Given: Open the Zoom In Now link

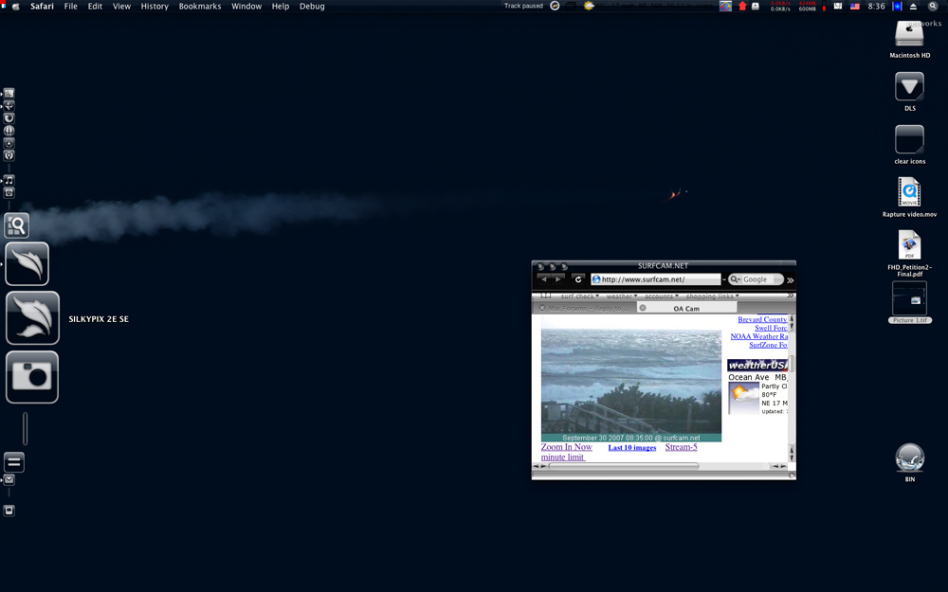Looking at the screenshot, I should (567, 447).
